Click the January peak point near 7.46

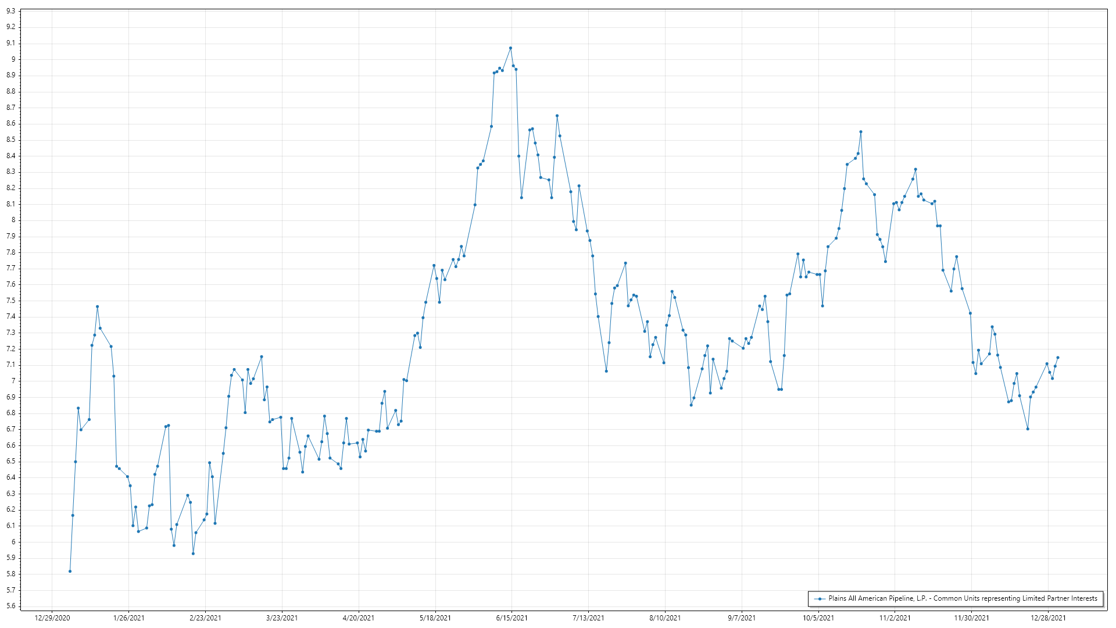(x=97, y=306)
